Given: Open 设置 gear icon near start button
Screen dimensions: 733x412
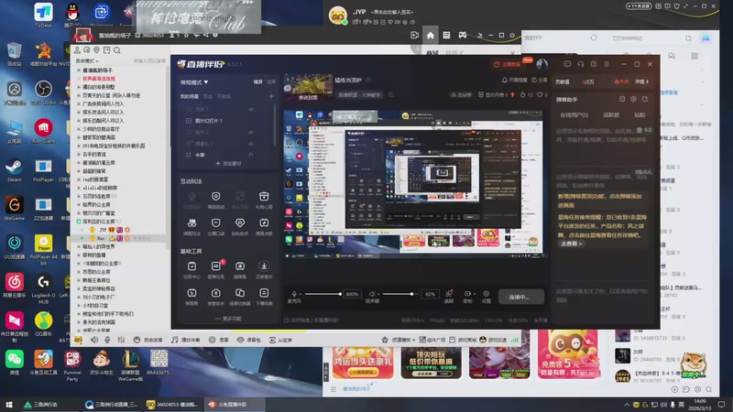Looking at the screenshot, I should coord(487,296).
